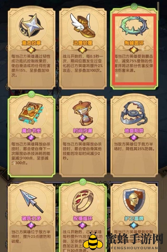Click the 意志纹章 title text
This screenshot has width=167, height=252.
coord(31,43)
